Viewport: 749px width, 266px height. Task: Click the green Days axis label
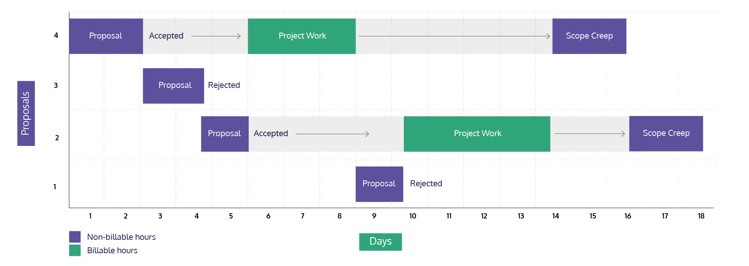380,242
